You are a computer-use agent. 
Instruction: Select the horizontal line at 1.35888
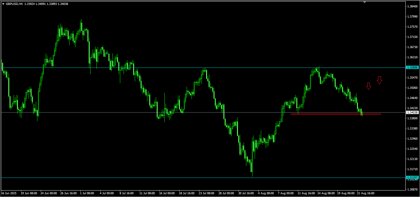(x=203, y=68)
